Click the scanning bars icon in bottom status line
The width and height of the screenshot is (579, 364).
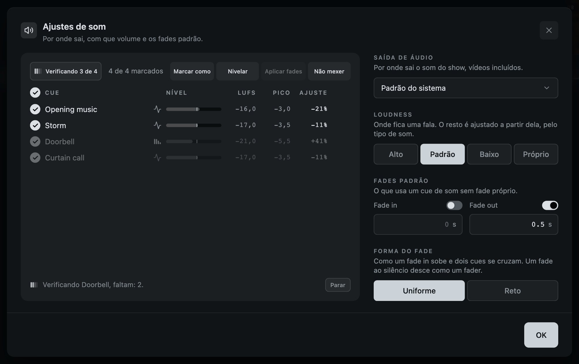(34, 285)
